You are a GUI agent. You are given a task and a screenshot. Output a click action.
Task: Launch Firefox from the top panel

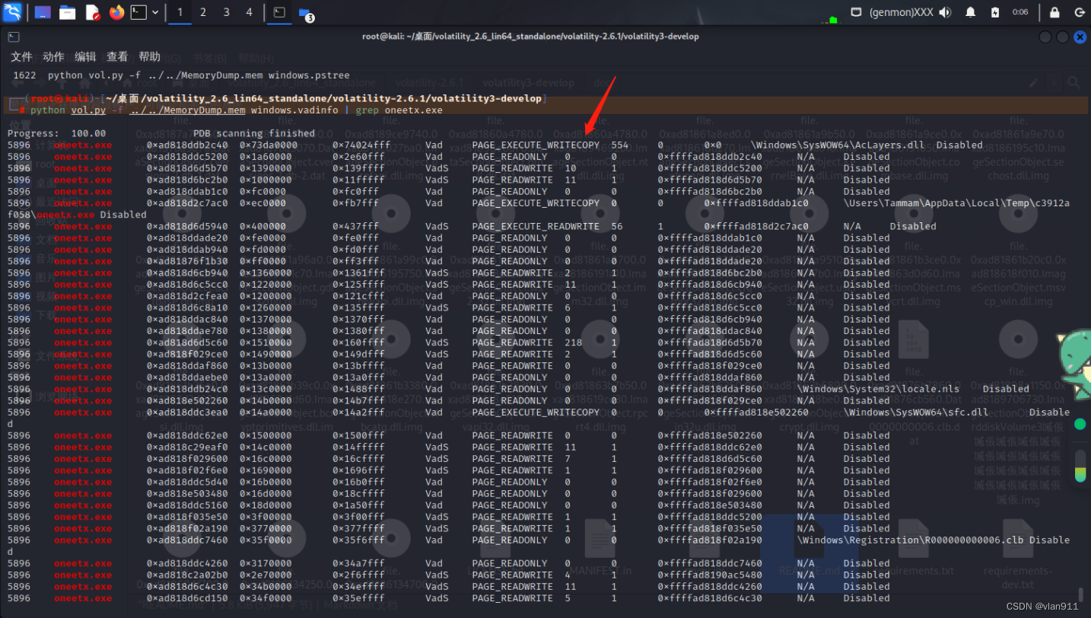pos(116,12)
